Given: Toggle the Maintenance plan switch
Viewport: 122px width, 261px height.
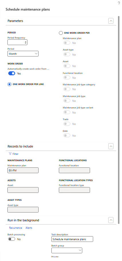Looking at the screenshot, I should coord(67,43).
